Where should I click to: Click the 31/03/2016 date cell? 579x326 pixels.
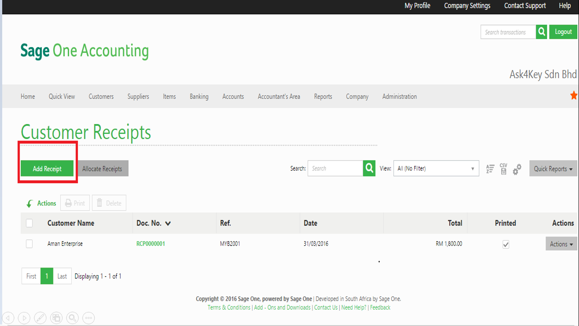[316, 244]
